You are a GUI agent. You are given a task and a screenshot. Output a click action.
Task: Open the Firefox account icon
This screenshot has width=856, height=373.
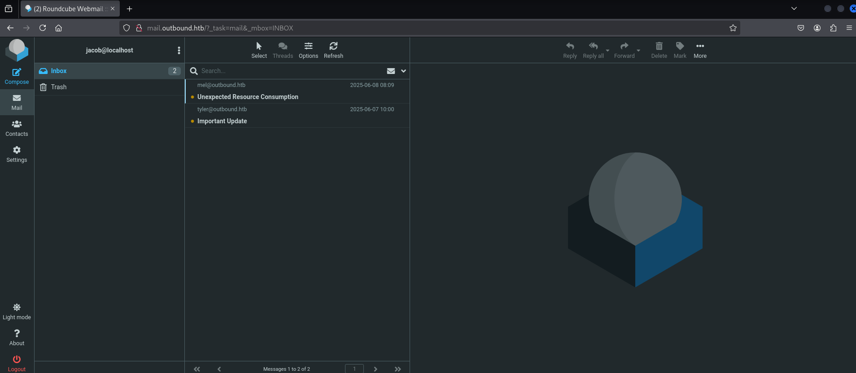[x=817, y=28]
